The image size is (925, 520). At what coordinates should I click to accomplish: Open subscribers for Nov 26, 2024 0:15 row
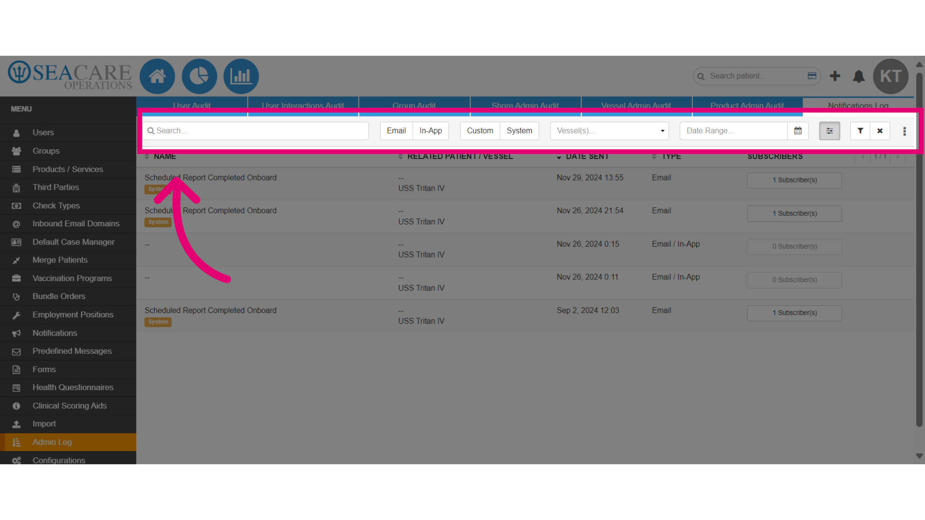794,247
